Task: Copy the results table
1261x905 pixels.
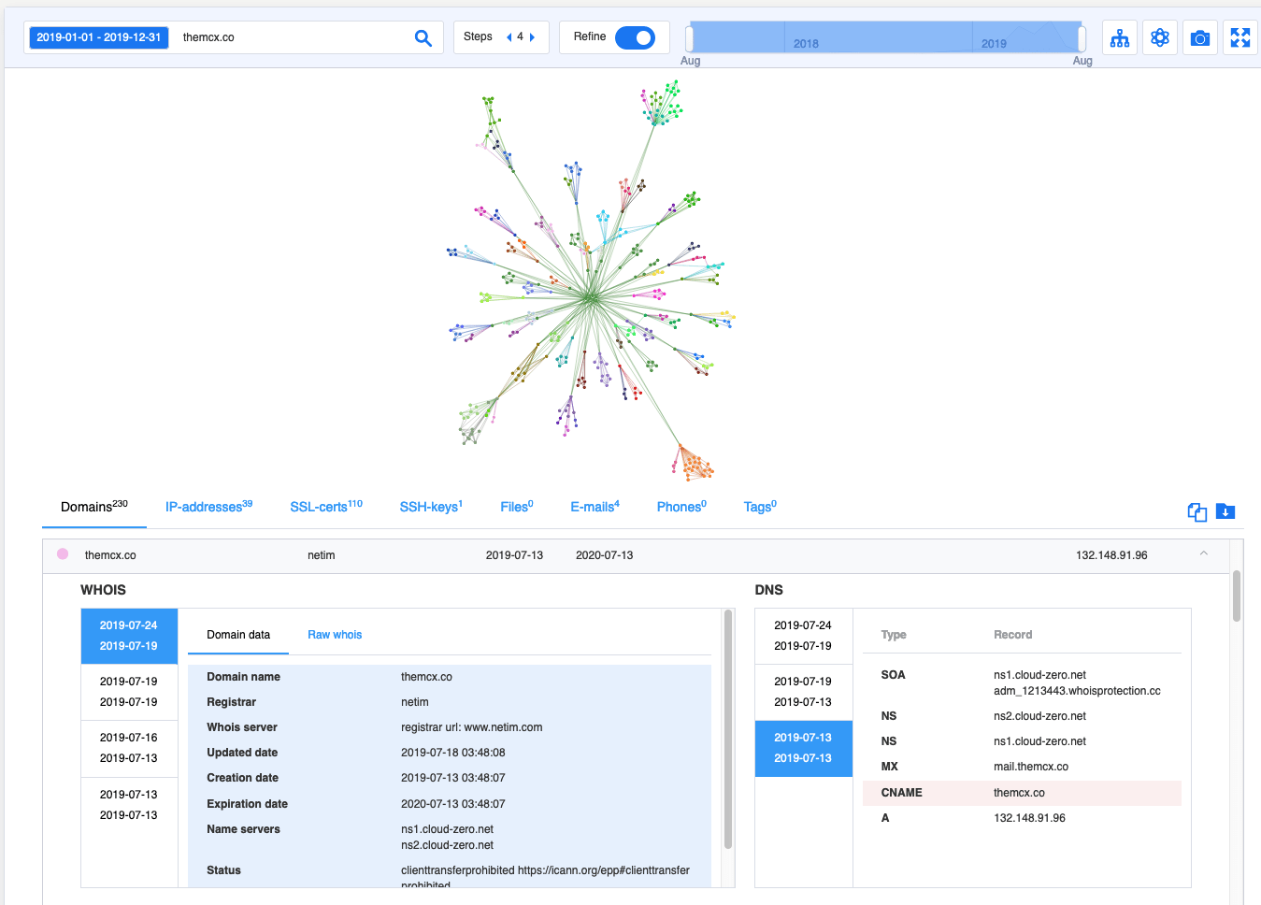Action: pos(1197,512)
